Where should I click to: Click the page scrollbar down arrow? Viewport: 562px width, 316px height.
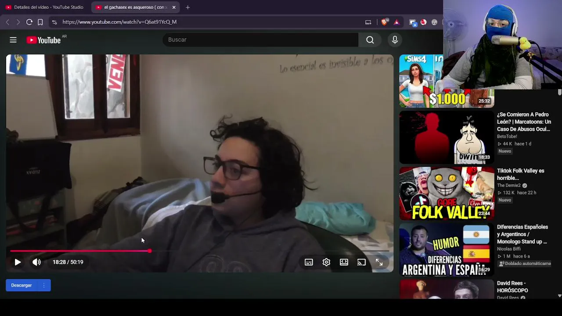559,296
